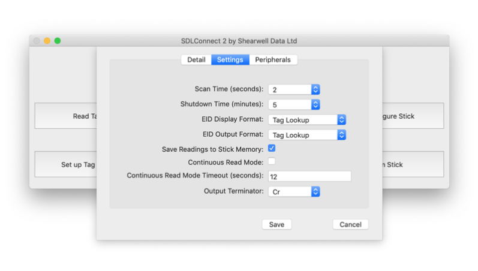The width and height of the screenshot is (478, 271).
Task: Click the obscured Stick button at lower right
Action: (x=413, y=165)
